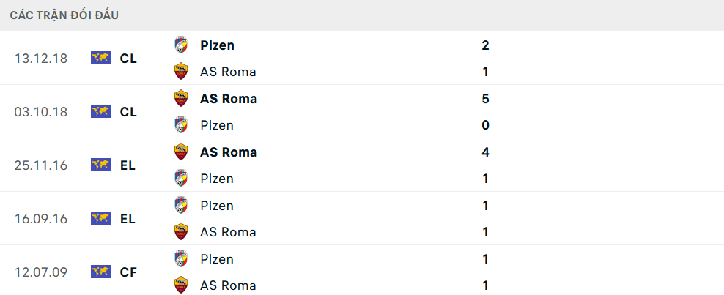Click AS Roma crest in 16.09.16 match

pyautogui.click(x=181, y=232)
